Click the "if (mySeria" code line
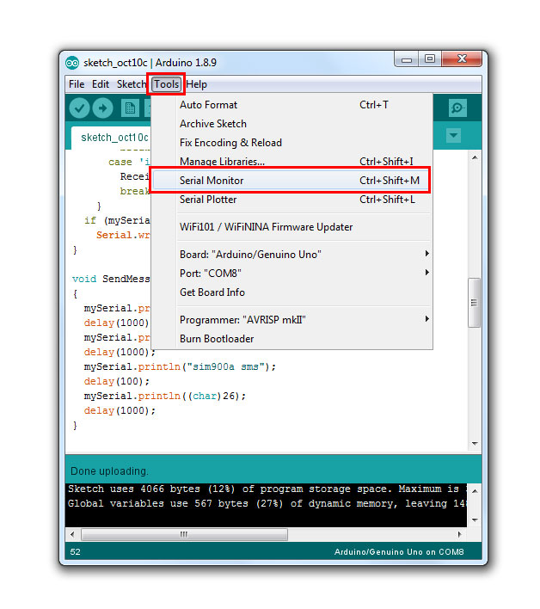 pyautogui.click(x=117, y=220)
